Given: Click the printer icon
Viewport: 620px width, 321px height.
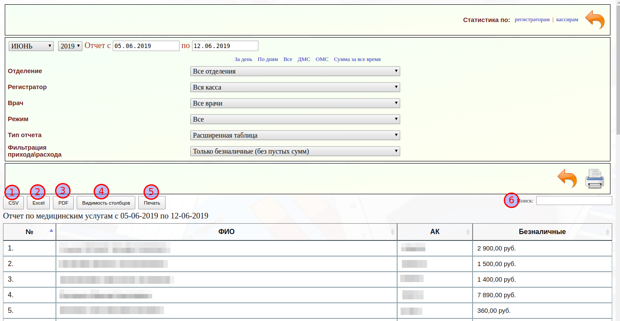Looking at the screenshot, I should [x=594, y=178].
